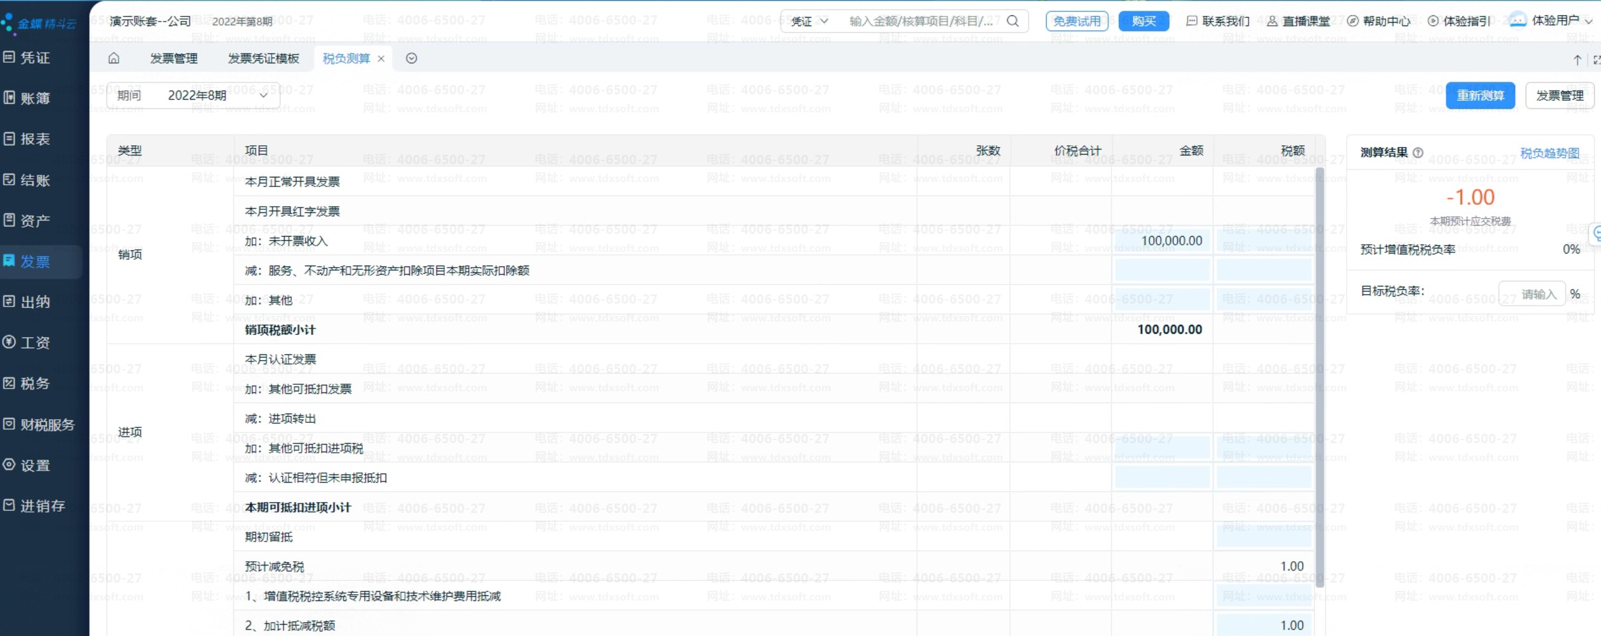Screen dimensions: 1601x636
Task: Click the 金额 cell for 其他可抵扣进项税
Action: tap(1162, 448)
